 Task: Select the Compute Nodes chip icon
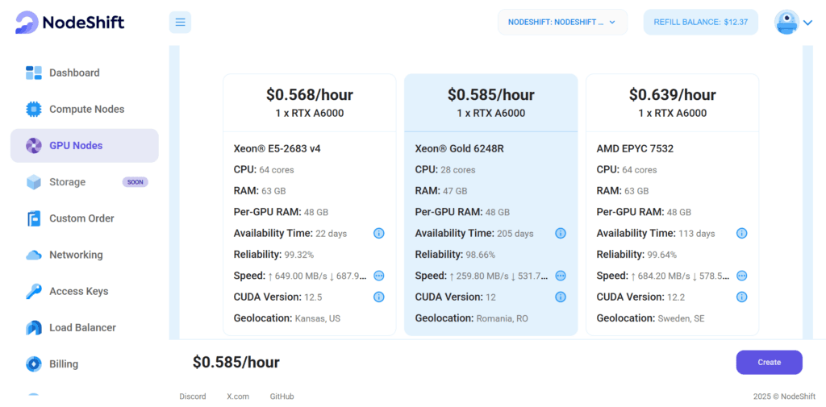34,110
